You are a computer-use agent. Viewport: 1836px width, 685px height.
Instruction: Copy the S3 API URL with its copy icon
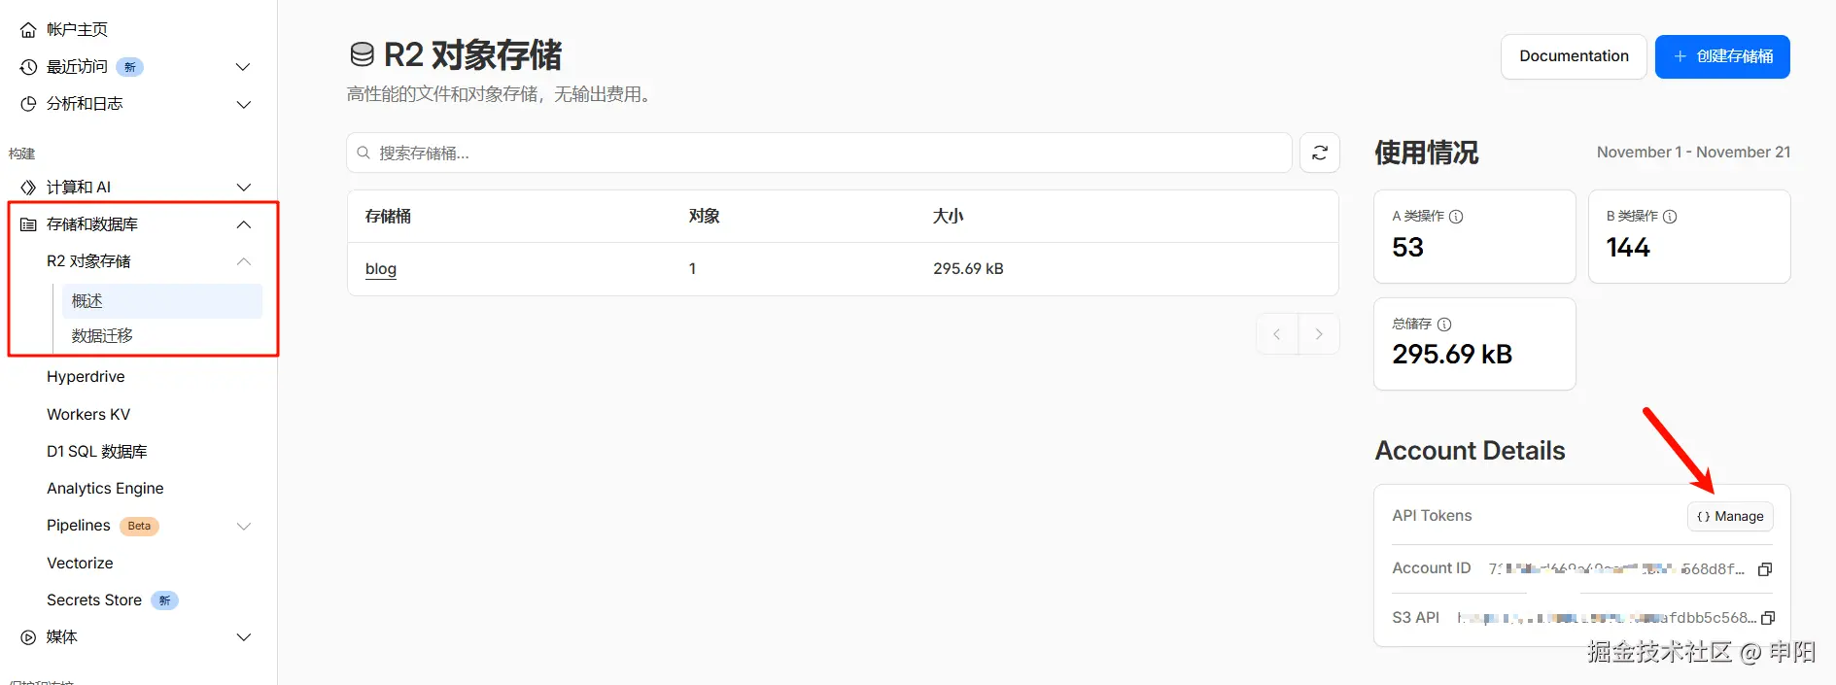[1768, 618]
